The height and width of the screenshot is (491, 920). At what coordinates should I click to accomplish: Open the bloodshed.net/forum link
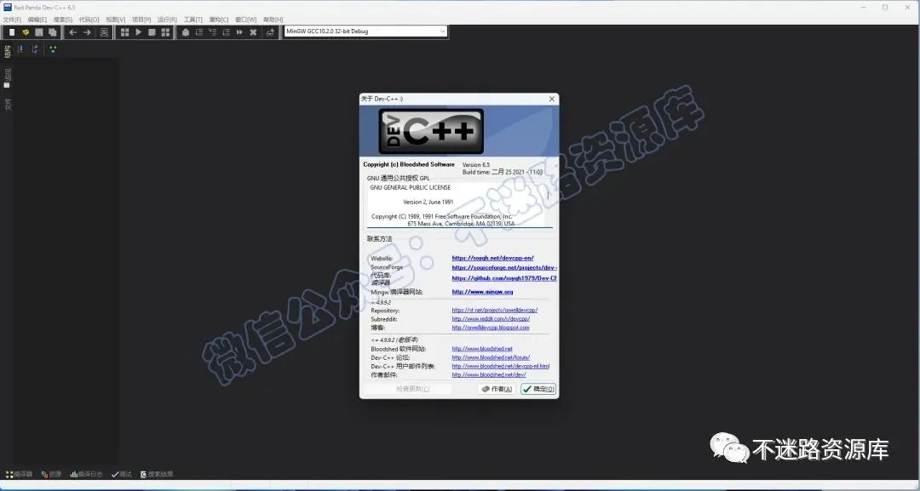(491, 357)
